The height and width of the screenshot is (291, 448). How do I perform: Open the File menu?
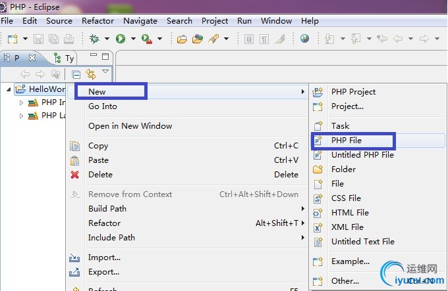pyautogui.click(x=7, y=21)
